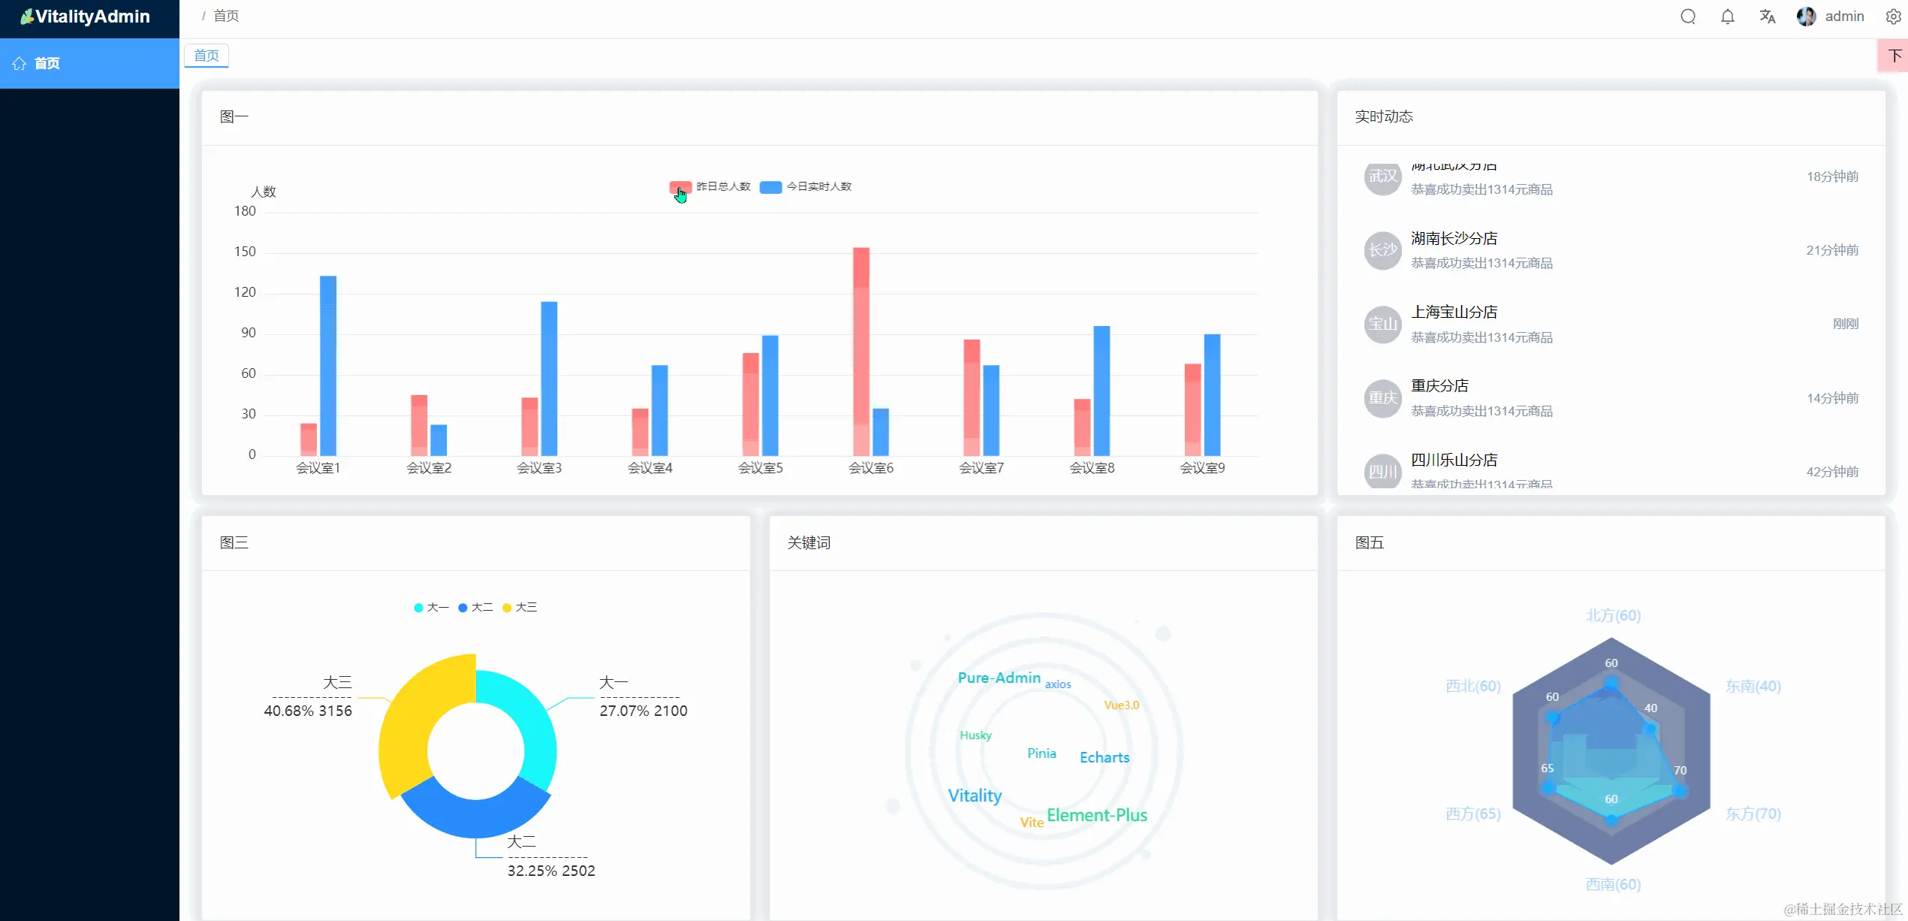Image resolution: width=1908 pixels, height=921 pixels.
Task: Click the Element-Plus keyword
Action: coord(1096,815)
